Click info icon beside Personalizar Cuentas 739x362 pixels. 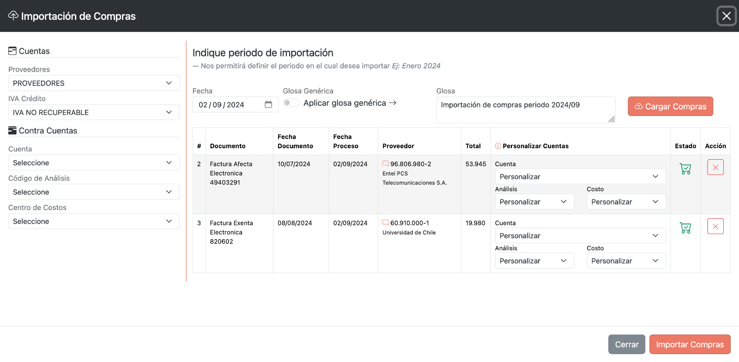[498, 146]
